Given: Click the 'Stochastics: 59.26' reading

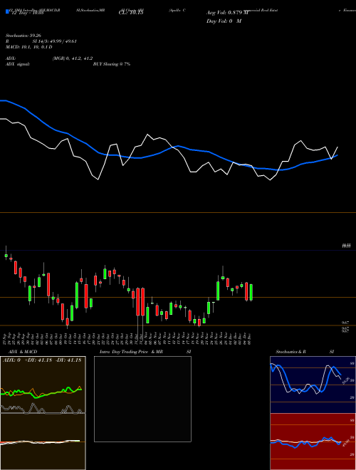Looking at the screenshot, I should tap(23, 36).
